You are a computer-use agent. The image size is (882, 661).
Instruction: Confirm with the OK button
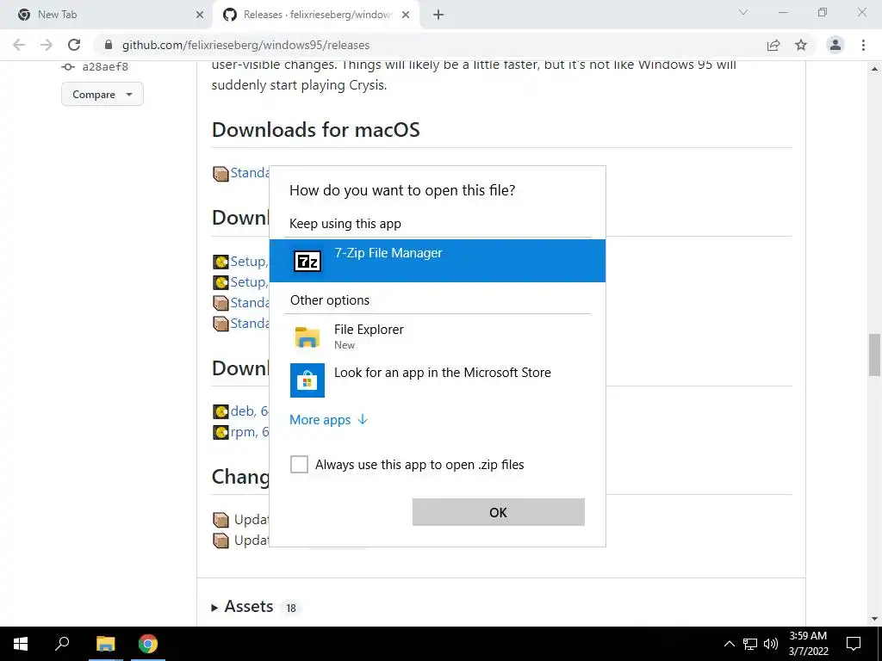click(499, 512)
